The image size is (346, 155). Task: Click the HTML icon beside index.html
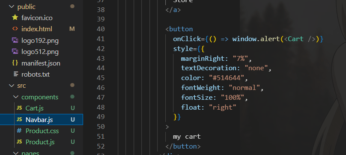click(x=15, y=29)
